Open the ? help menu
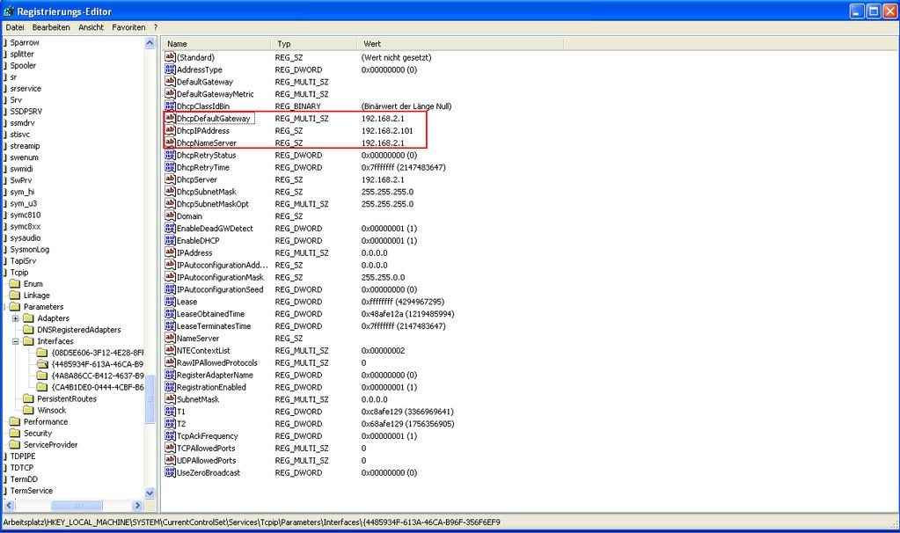 [156, 27]
